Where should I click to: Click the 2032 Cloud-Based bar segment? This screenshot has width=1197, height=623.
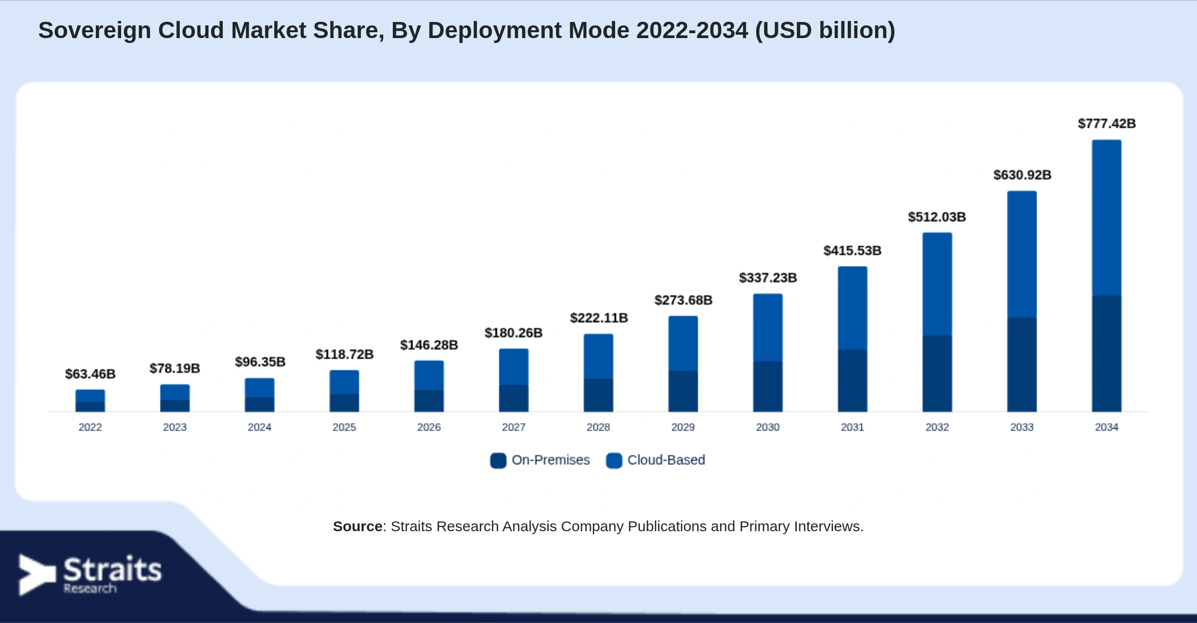937,284
